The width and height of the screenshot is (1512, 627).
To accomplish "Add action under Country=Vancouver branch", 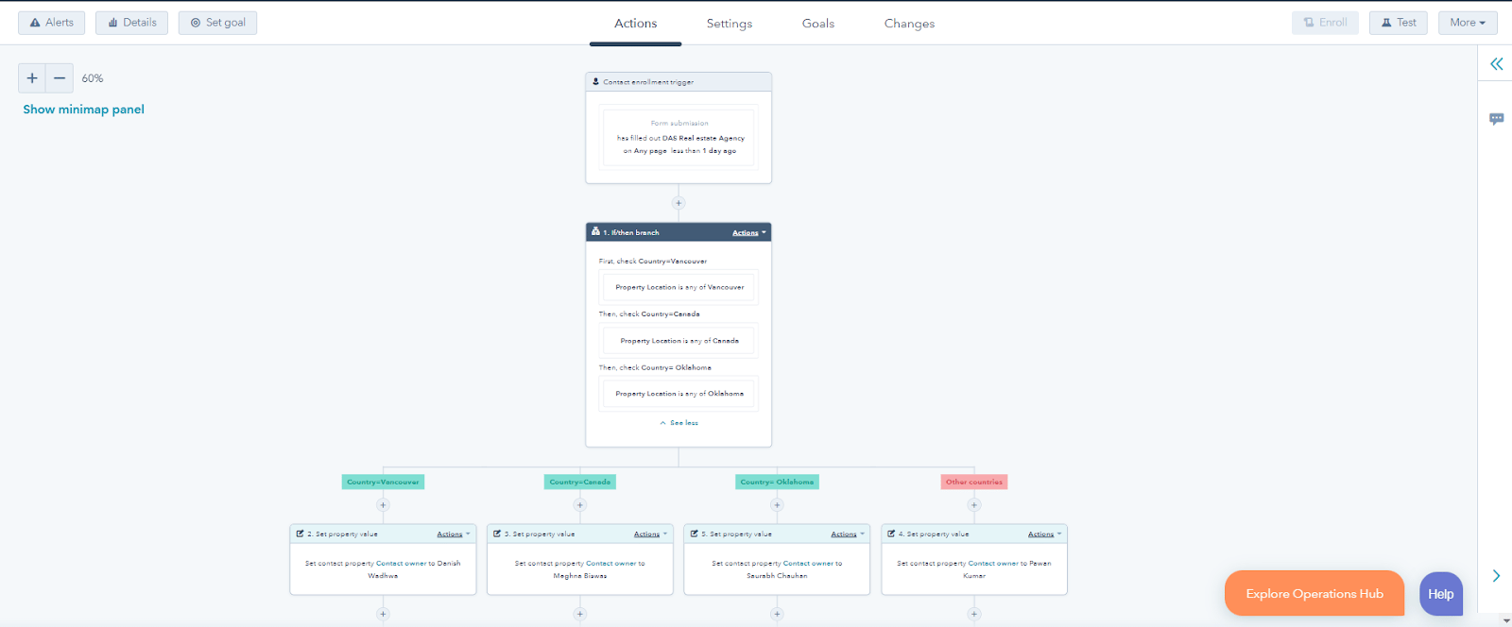I will click(x=383, y=505).
